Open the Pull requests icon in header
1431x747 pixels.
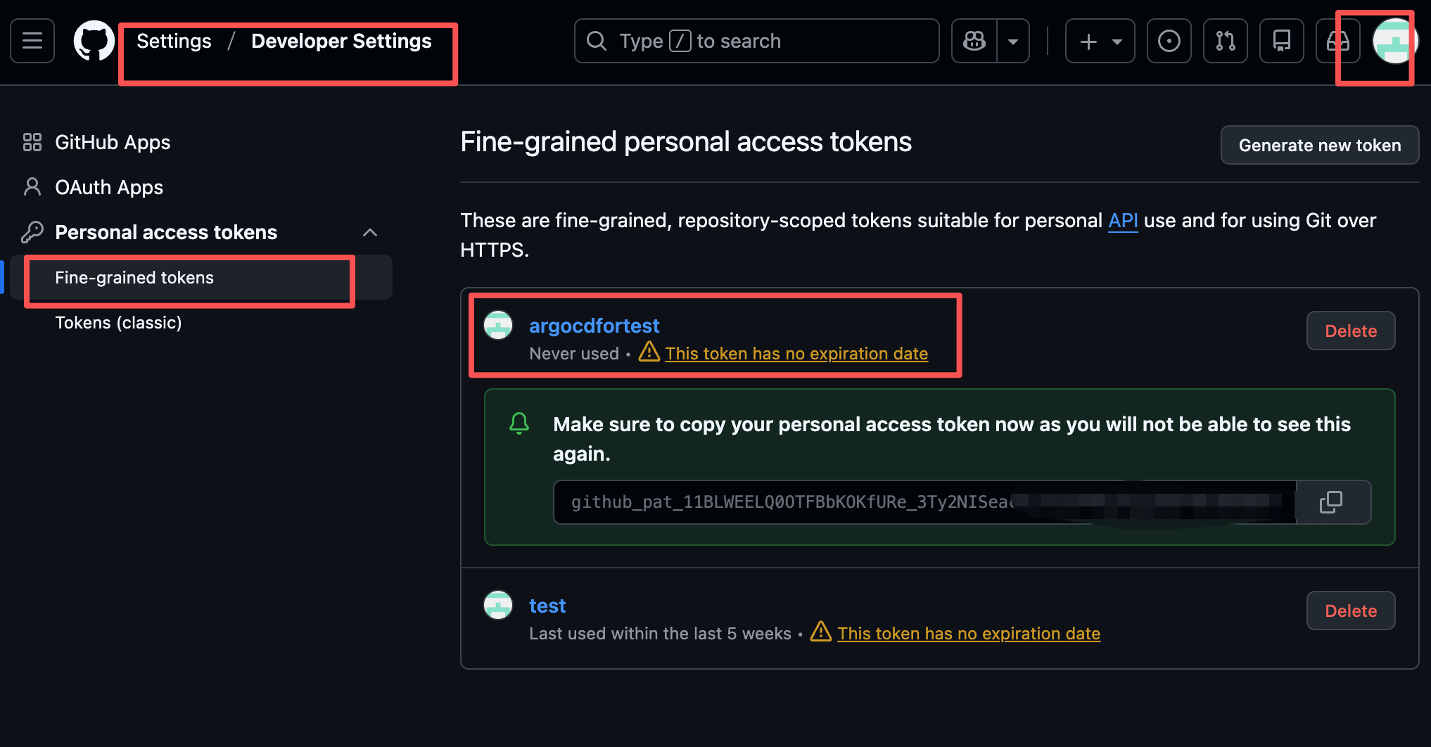(x=1226, y=41)
